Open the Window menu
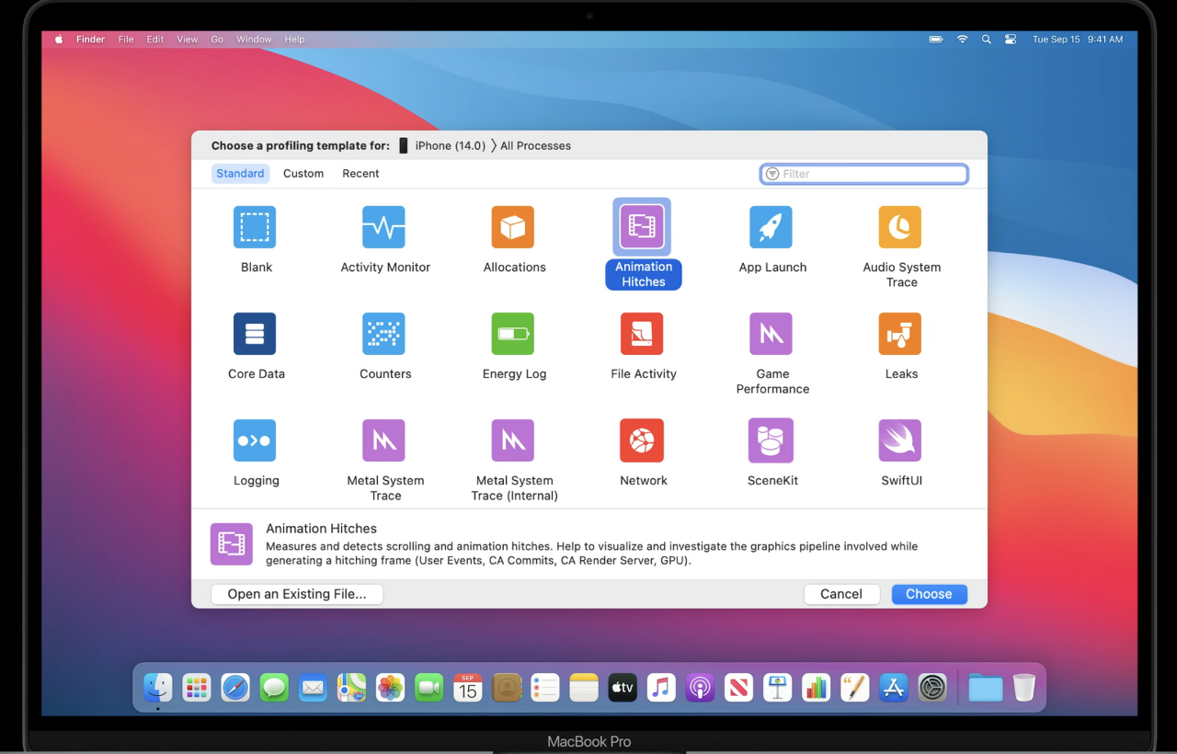Image resolution: width=1177 pixels, height=754 pixels. click(x=254, y=40)
